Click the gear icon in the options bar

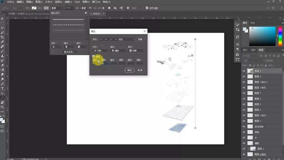coord(128,8)
